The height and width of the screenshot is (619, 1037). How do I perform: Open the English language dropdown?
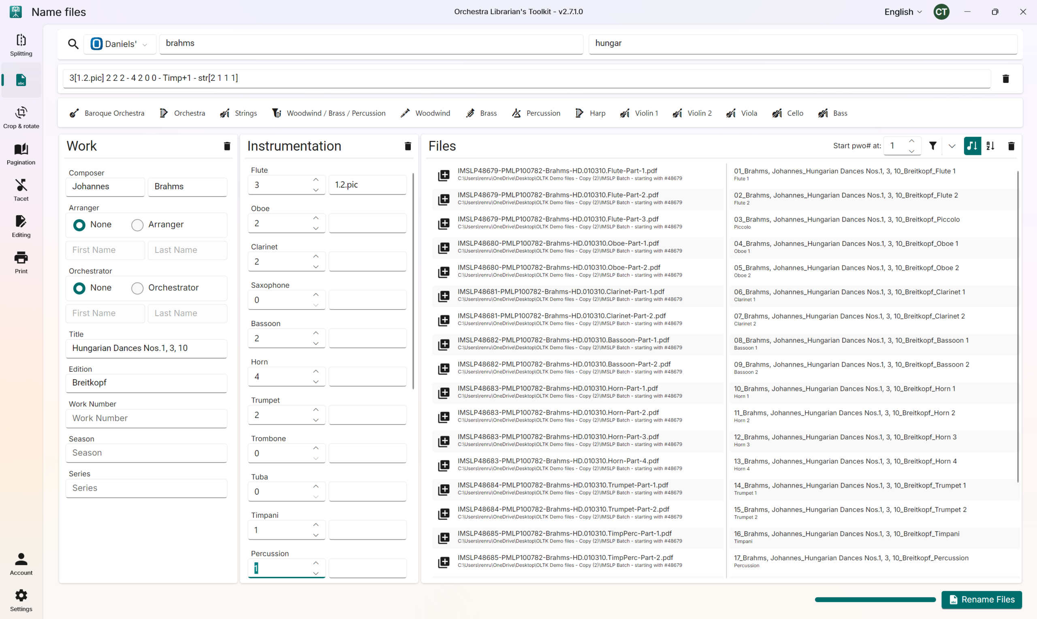click(903, 12)
